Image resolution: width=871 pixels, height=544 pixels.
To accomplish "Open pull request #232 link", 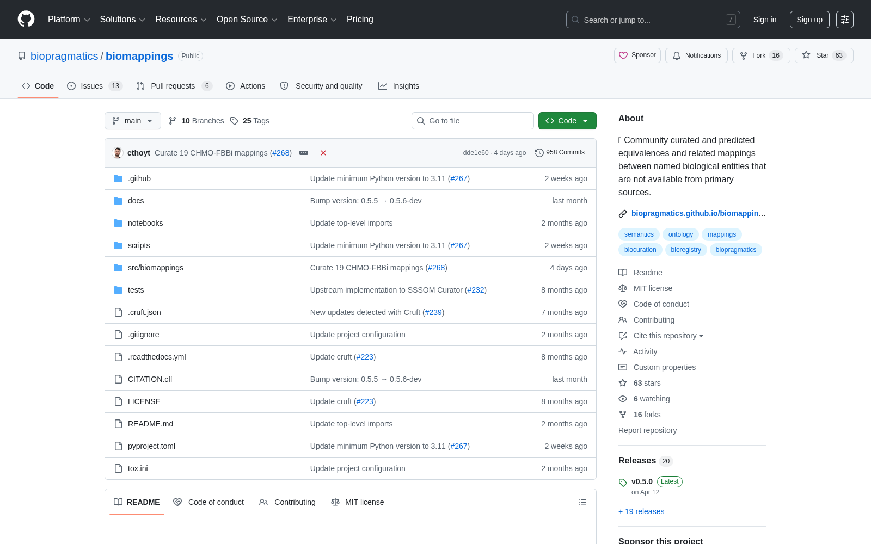I will pos(476,290).
